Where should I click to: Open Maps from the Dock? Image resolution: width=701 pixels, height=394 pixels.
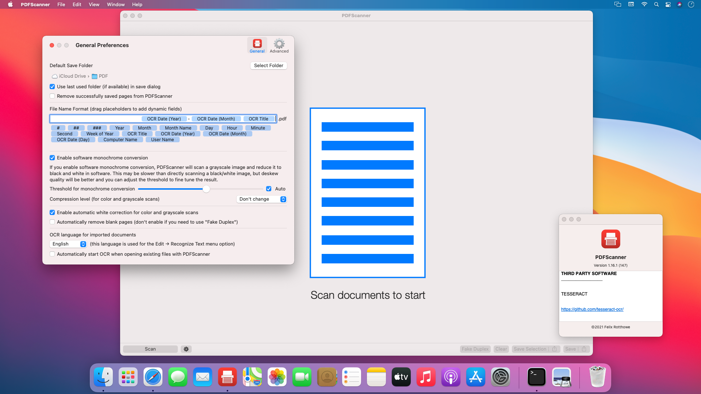pyautogui.click(x=252, y=377)
